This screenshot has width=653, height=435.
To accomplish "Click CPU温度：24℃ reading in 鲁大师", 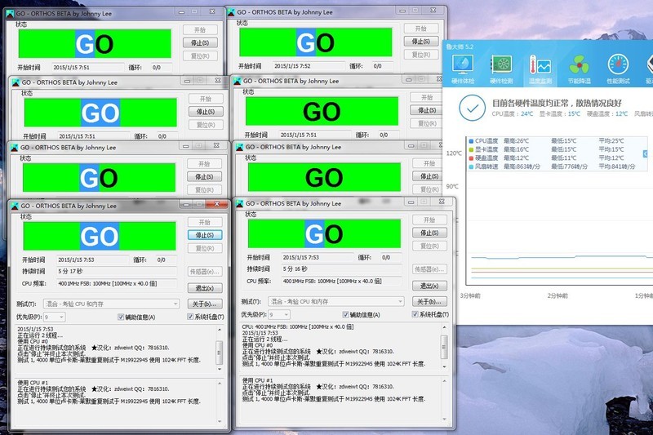I will 513,113.
